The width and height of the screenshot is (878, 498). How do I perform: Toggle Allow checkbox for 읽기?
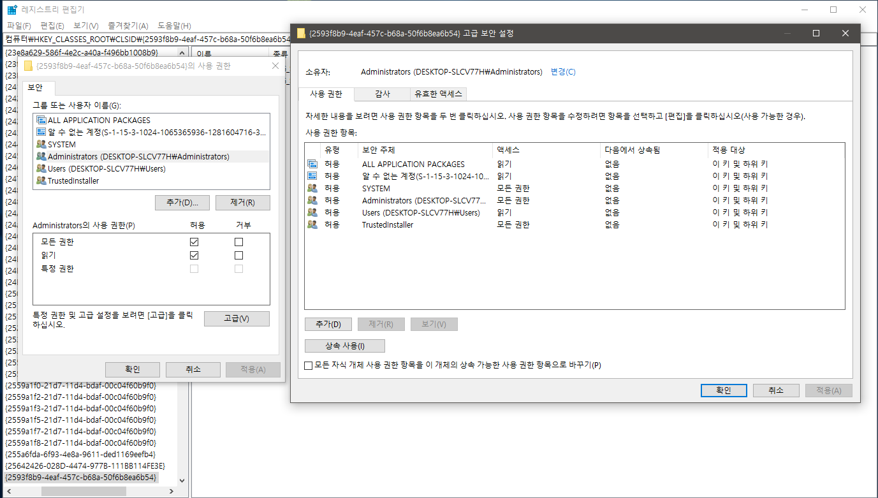194,255
